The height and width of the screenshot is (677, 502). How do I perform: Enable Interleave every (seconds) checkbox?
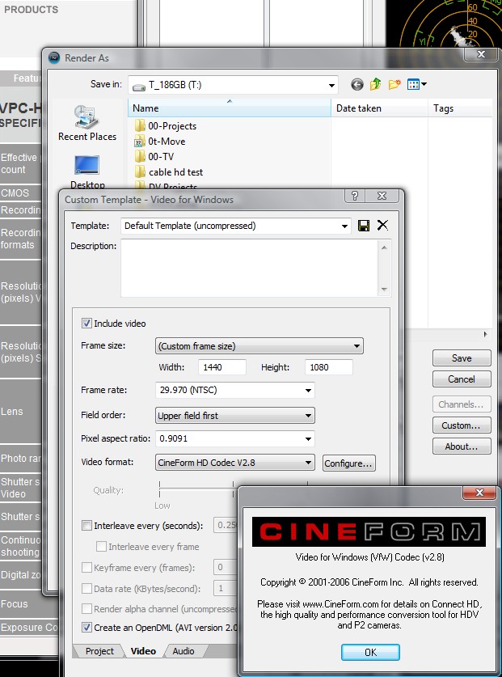click(86, 526)
